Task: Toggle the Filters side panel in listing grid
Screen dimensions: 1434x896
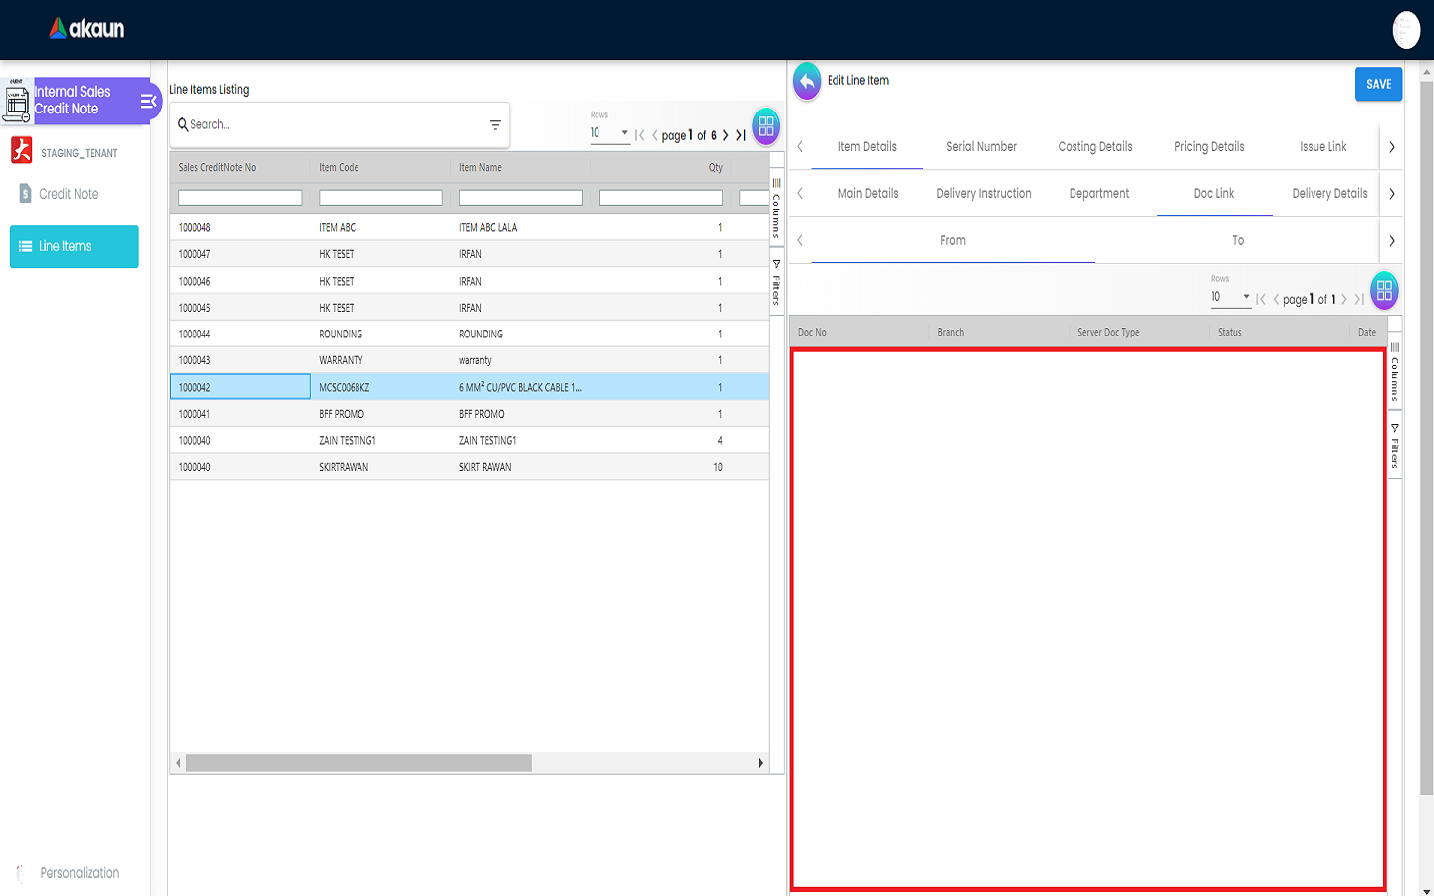Action: click(776, 282)
